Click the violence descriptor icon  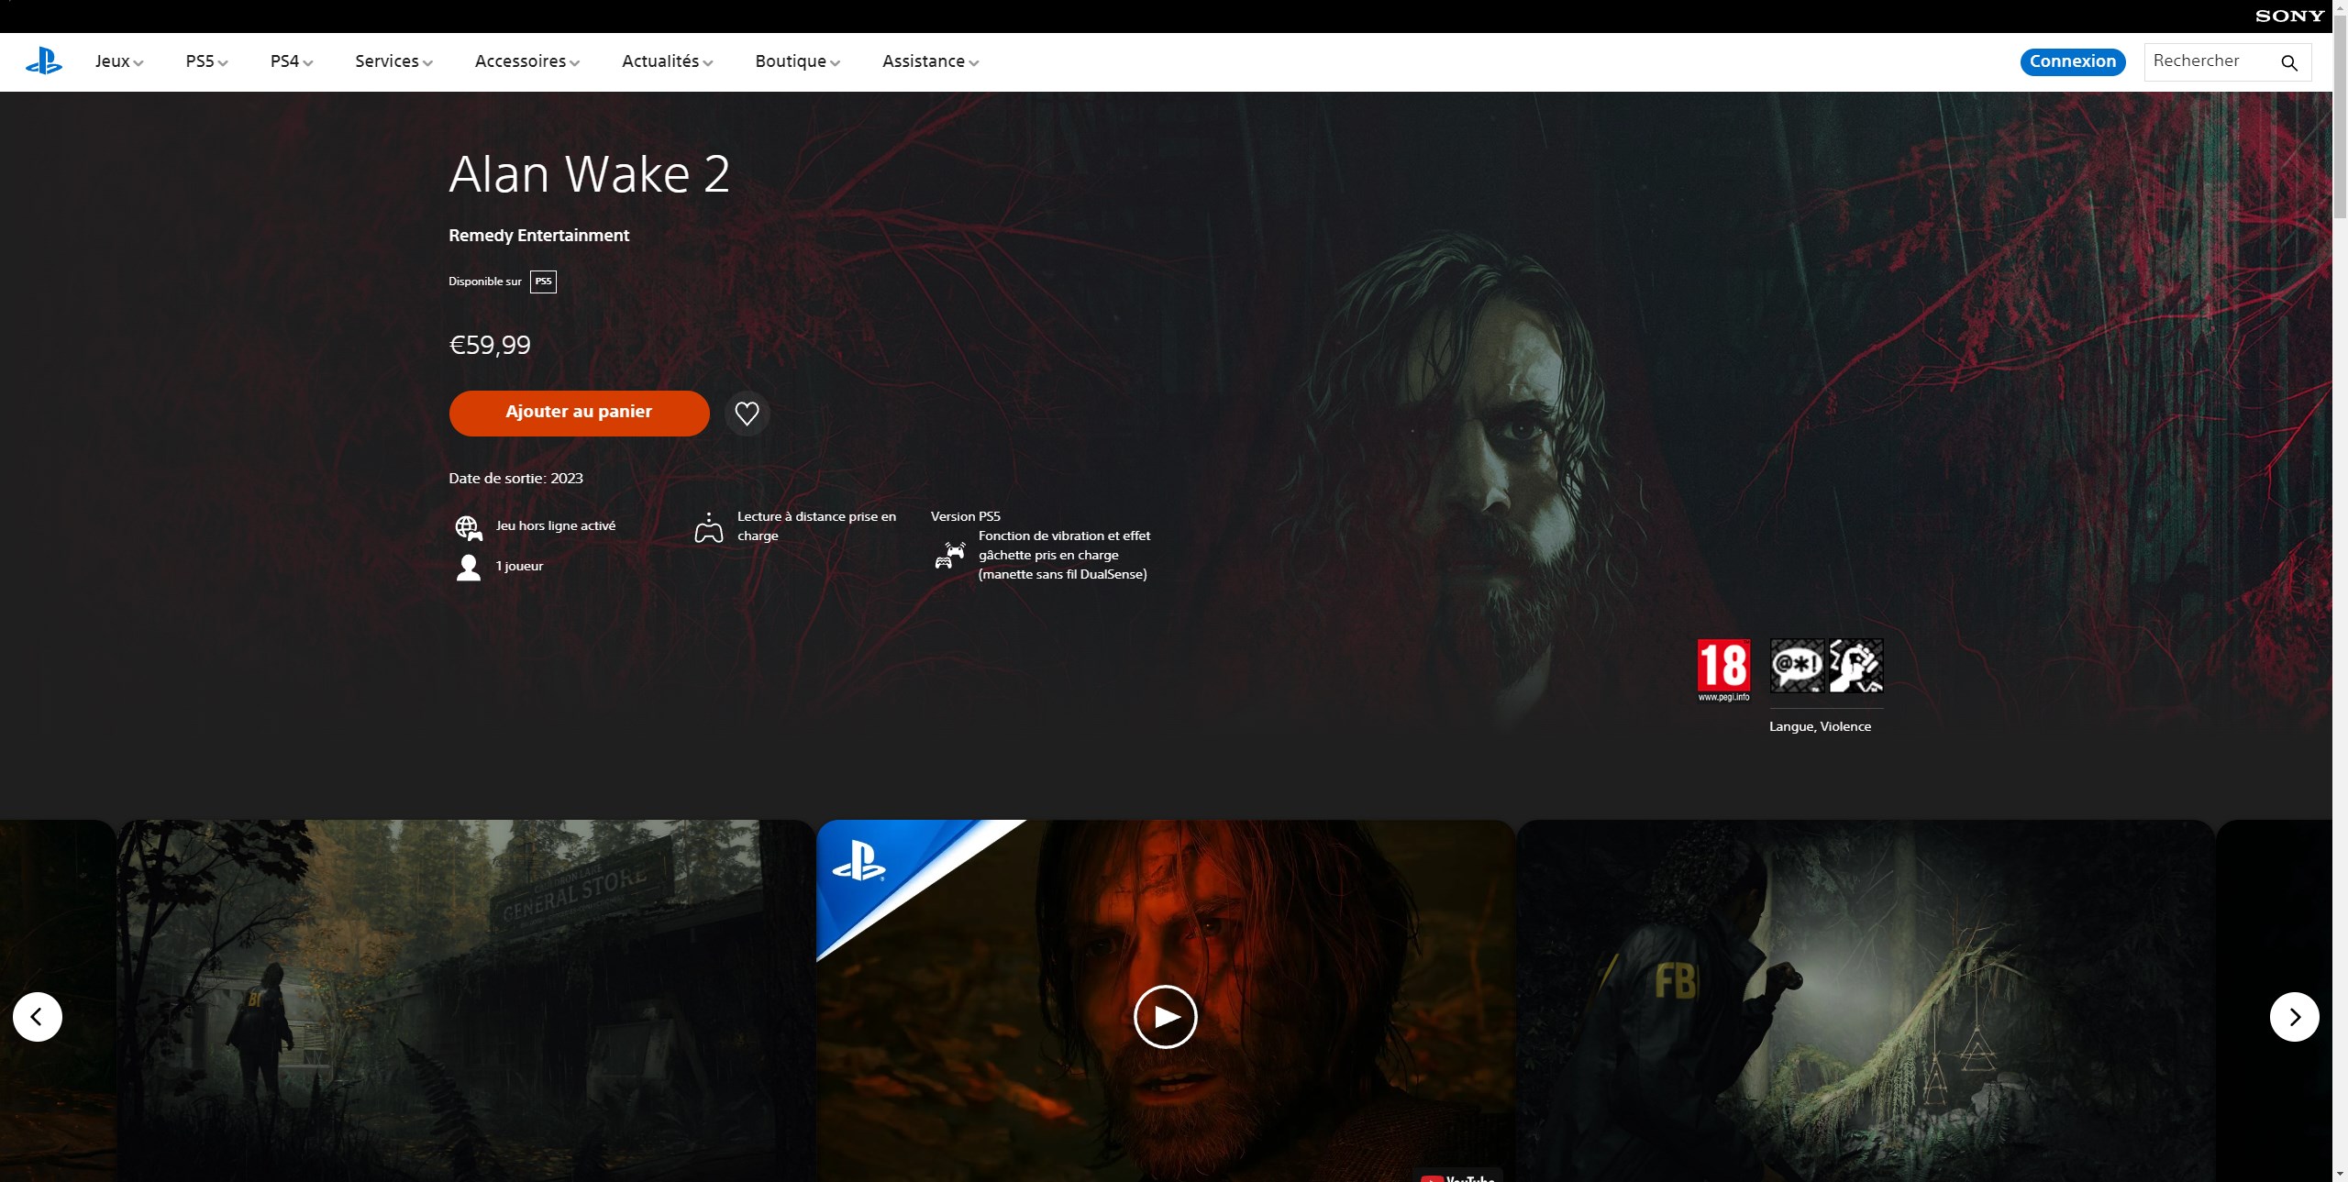click(1855, 666)
